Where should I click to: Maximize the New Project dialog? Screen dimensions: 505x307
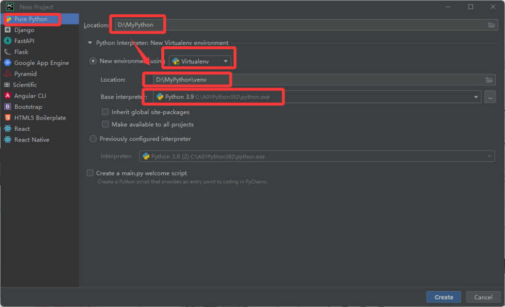[x=470, y=7]
